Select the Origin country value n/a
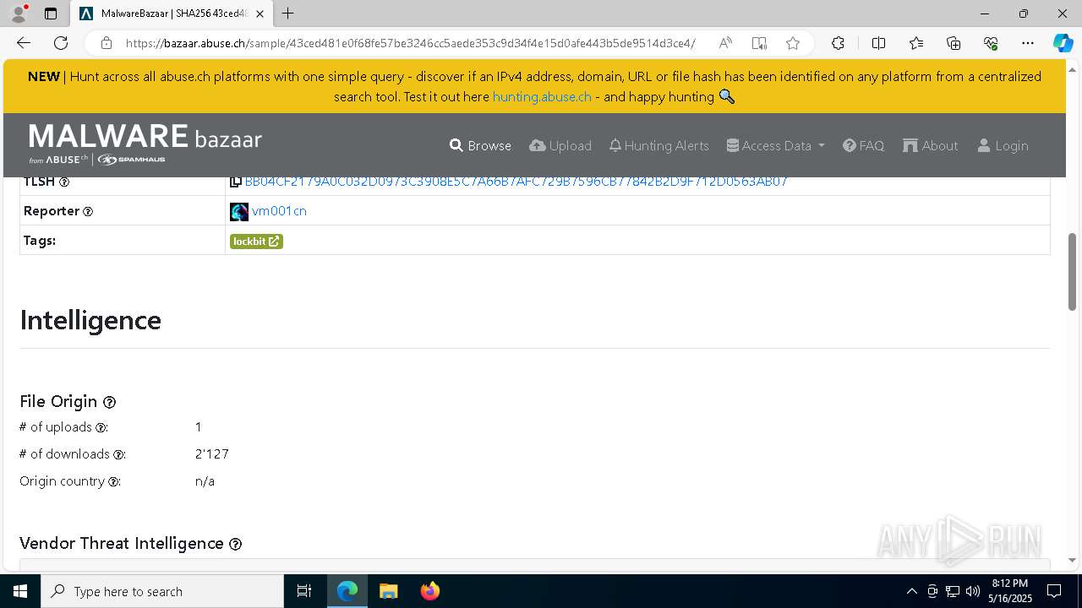 205,481
